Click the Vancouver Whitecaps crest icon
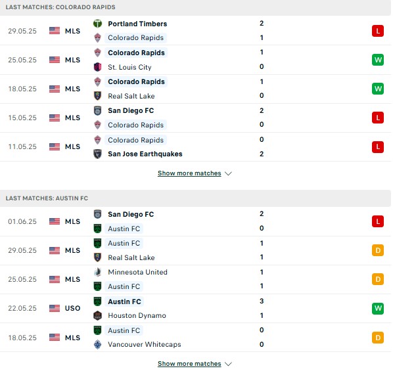 pyautogui.click(x=97, y=344)
